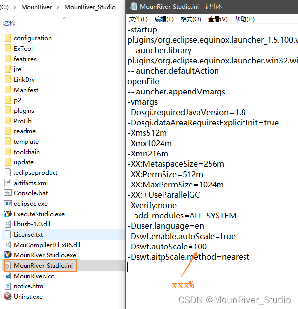Click the ProLib folder icon
Screen dimensions: 298x309
pos(8,121)
